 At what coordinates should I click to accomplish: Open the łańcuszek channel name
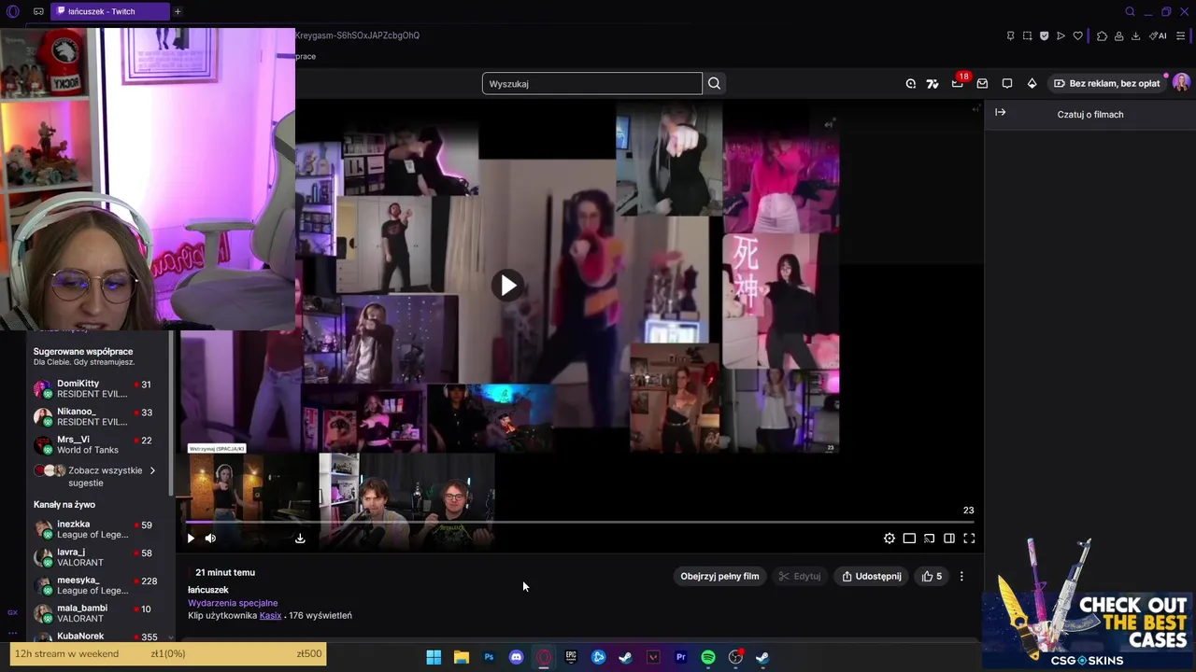pyautogui.click(x=207, y=590)
